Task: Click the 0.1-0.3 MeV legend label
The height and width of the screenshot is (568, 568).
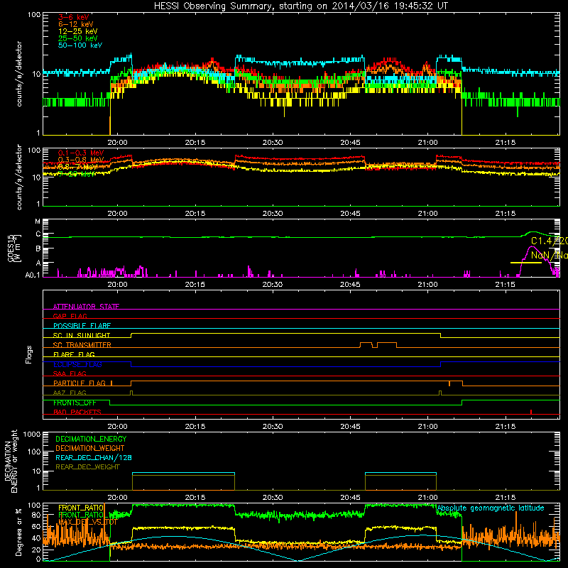Action: 81,153
